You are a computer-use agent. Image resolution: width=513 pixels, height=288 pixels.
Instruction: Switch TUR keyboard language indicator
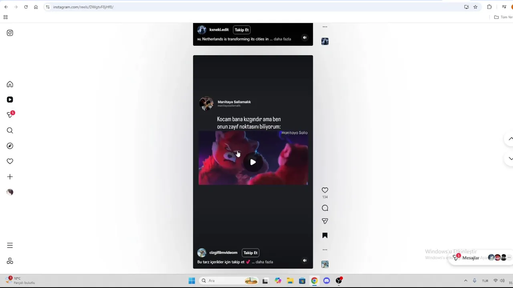click(x=485, y=281)
